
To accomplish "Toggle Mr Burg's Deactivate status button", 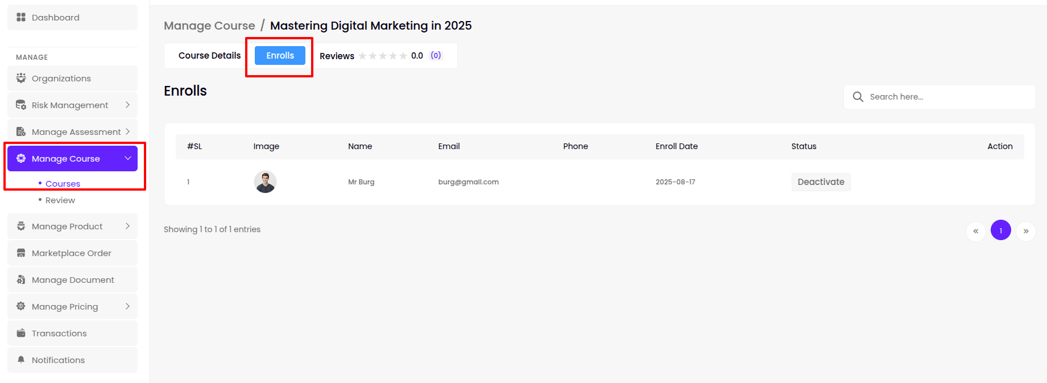I will click(820, 182).
